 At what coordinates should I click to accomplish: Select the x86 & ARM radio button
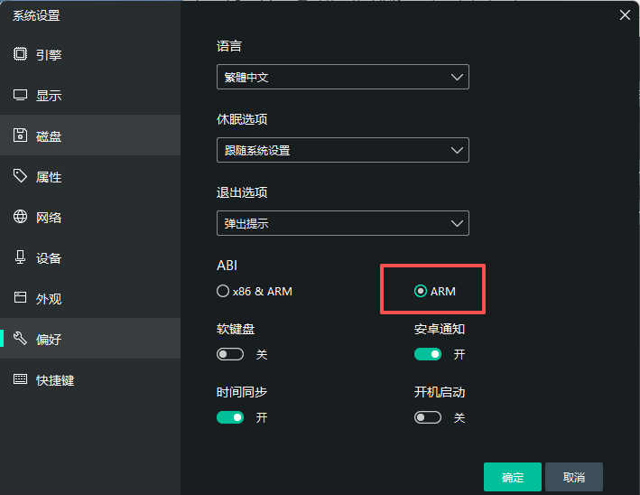[223, 291]
